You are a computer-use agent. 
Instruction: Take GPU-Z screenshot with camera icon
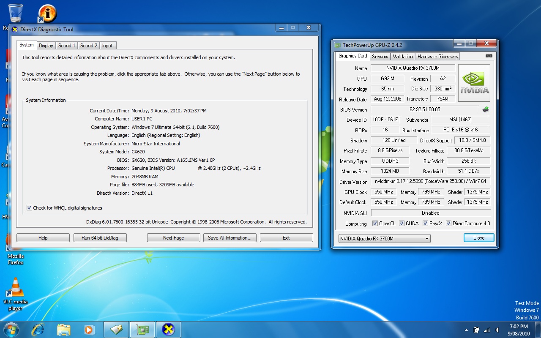tap(489, 56)
